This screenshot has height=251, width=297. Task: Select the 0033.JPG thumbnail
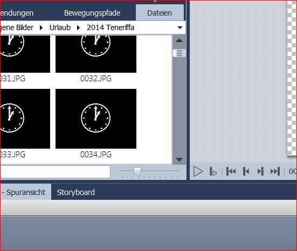[x=25, y=118]
